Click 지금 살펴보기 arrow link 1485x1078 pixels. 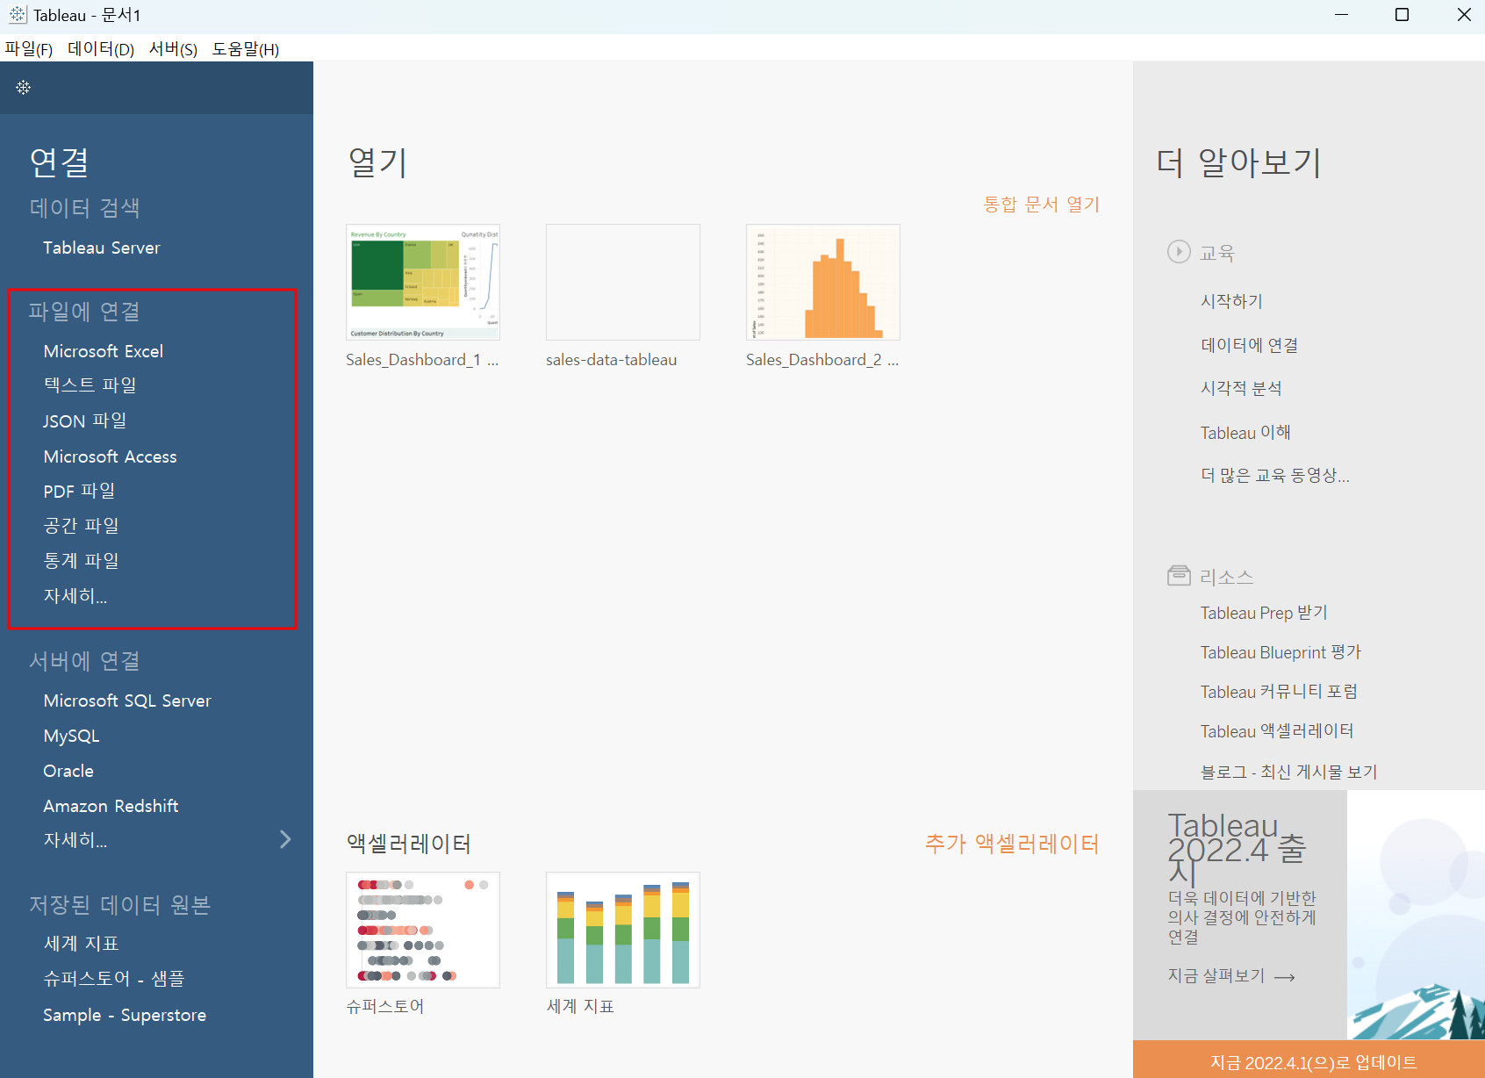click(x=1231, y=976)
